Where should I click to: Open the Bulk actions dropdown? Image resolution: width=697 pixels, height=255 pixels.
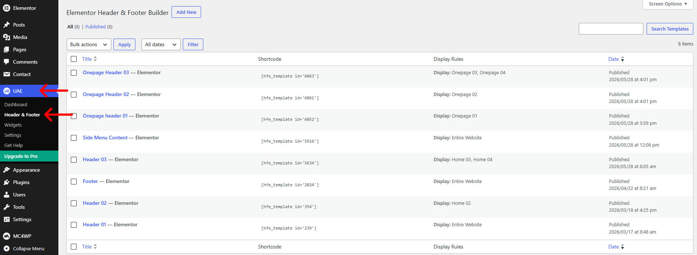[89, 44]
